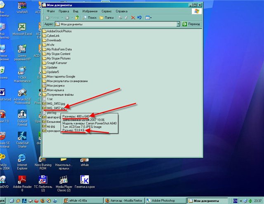Screen dimensions: 264x204
Task: Open the Views dropdown in the toolbar
Action: [148, 18]
